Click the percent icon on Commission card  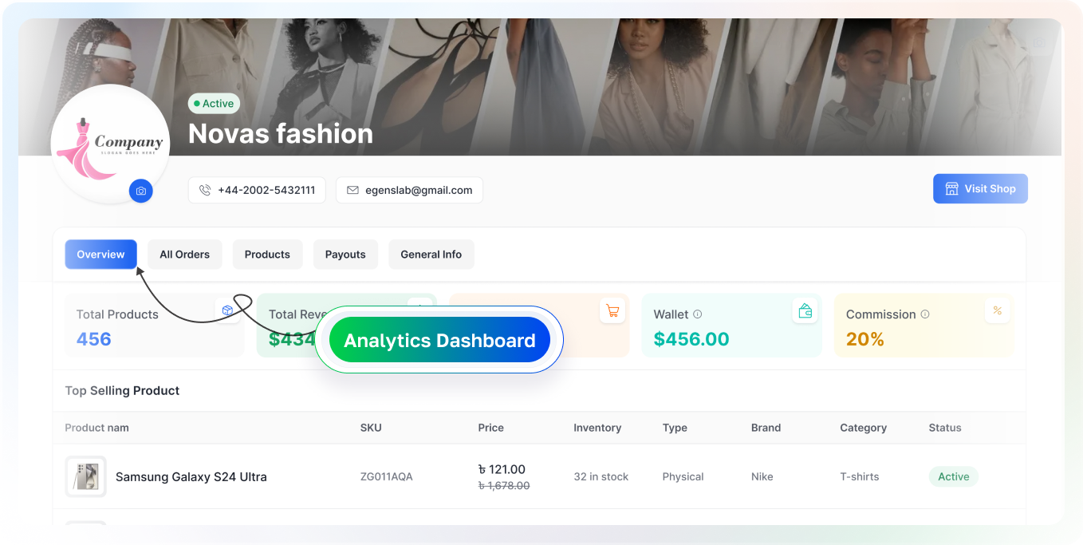tap(997, 310)
